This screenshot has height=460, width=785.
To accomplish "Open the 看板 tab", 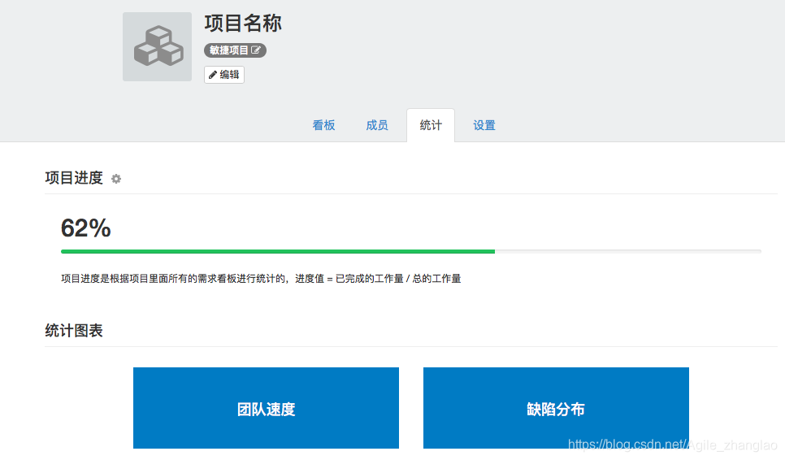I will point(323,125).
